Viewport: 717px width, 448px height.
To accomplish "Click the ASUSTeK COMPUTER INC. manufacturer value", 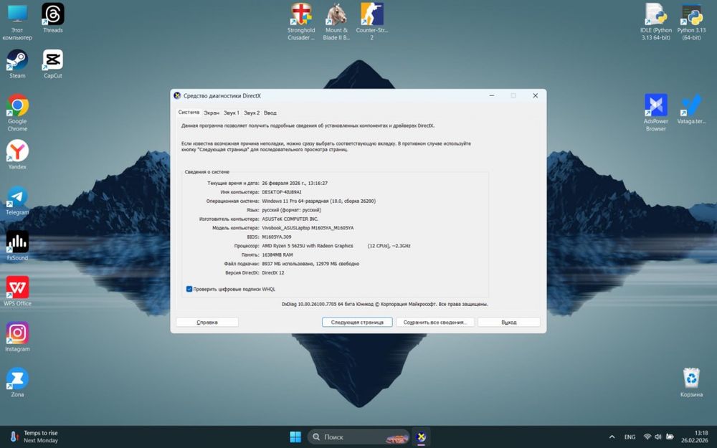I will point(290,219).
